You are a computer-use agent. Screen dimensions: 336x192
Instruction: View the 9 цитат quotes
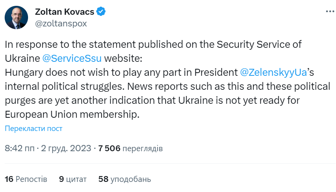coord(73,179)
